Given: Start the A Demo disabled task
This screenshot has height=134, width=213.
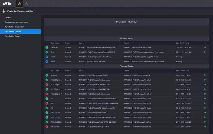Looking at the screenshot, I should coord(205,75).
